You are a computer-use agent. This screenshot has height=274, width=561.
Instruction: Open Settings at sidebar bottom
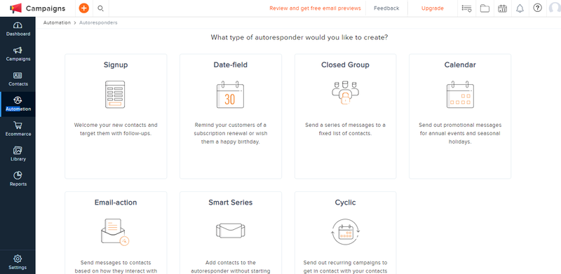pyautogui.click(x=18, y=262)
